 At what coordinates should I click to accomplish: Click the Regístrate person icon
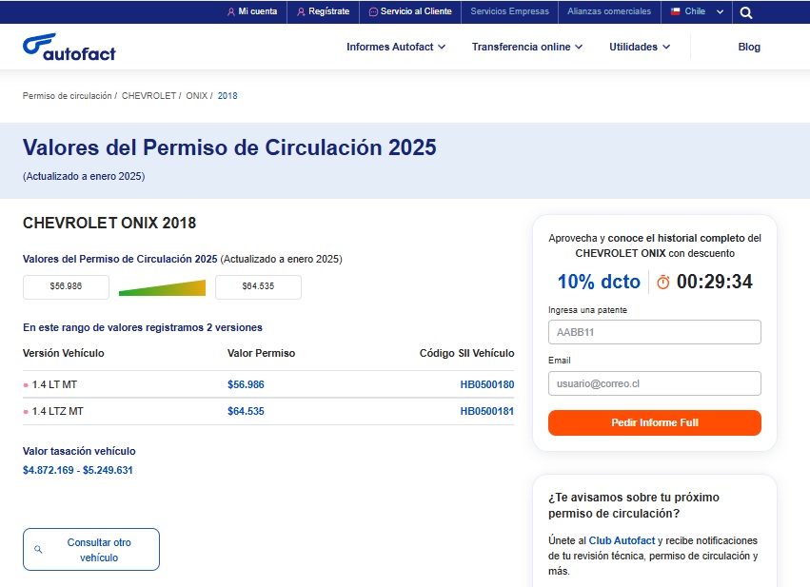301,12
